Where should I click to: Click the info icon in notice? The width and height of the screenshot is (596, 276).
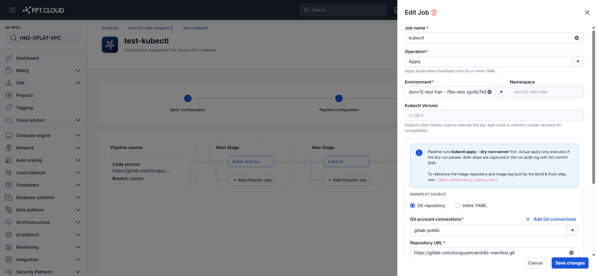[419, 153]
